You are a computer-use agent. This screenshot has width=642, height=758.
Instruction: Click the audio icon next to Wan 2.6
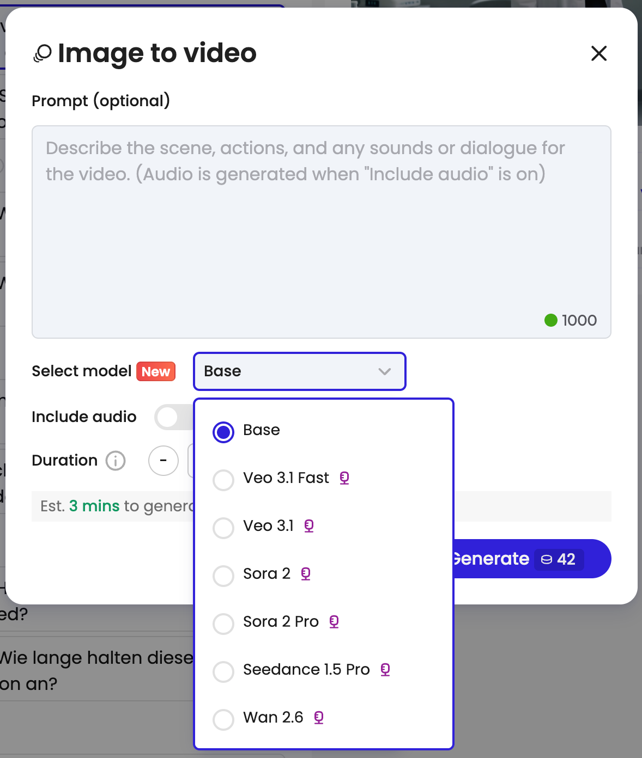click(x=319, y=718)
